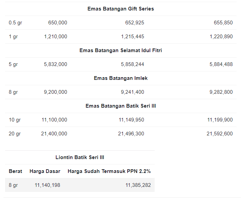Screen dimensions: 245x198
Task: Select the 0.5 gr weight cell
Action: click(15, 23)
